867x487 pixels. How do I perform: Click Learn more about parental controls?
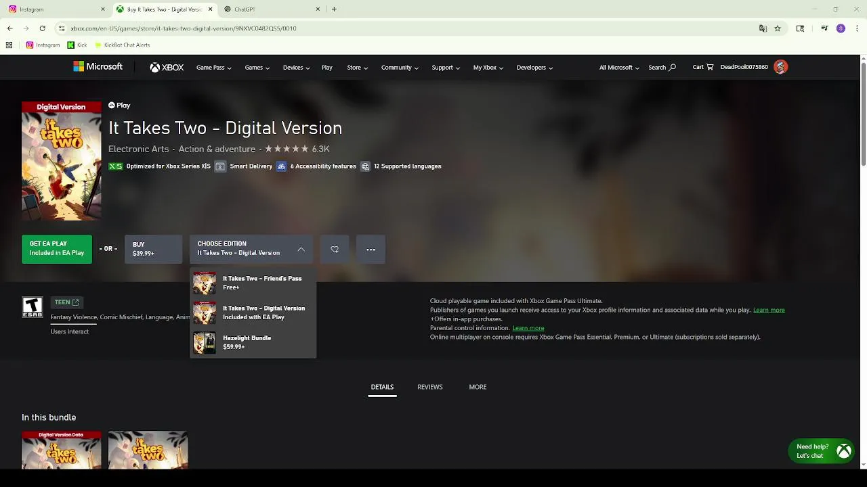tap(528, 328)
